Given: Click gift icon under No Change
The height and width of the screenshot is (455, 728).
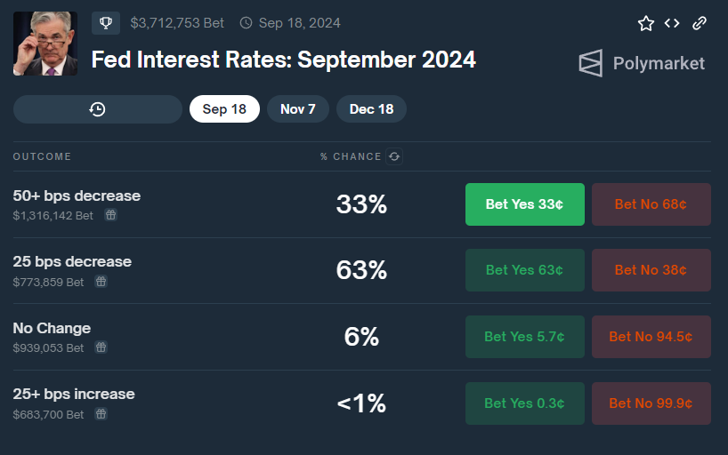Looking at the screenshot, I should (x=101, y=347).
